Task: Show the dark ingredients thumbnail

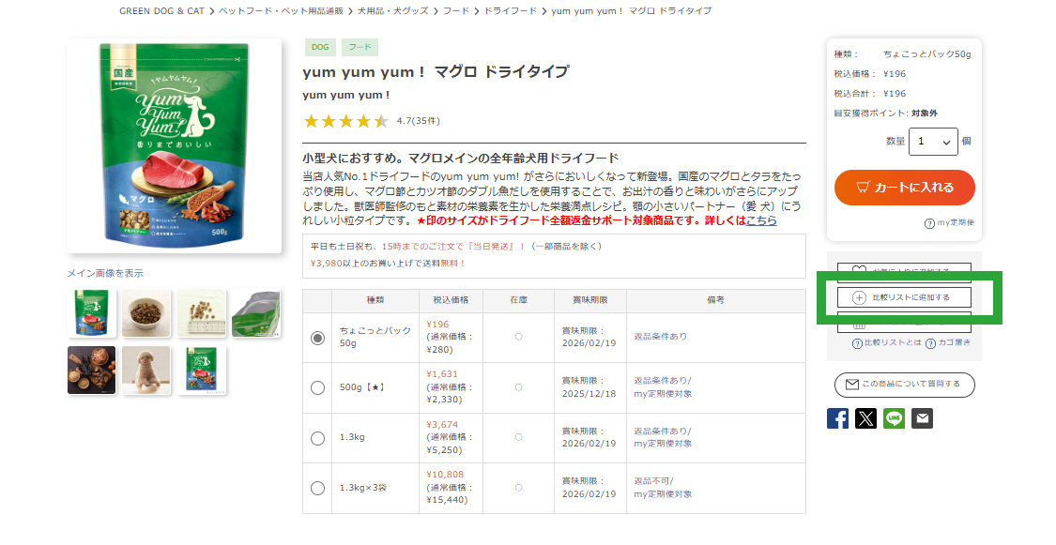Action: coord(92,371)
